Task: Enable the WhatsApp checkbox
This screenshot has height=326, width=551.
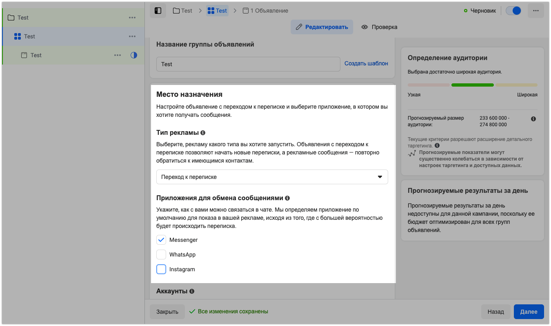Action: click(x=161, y=255)
